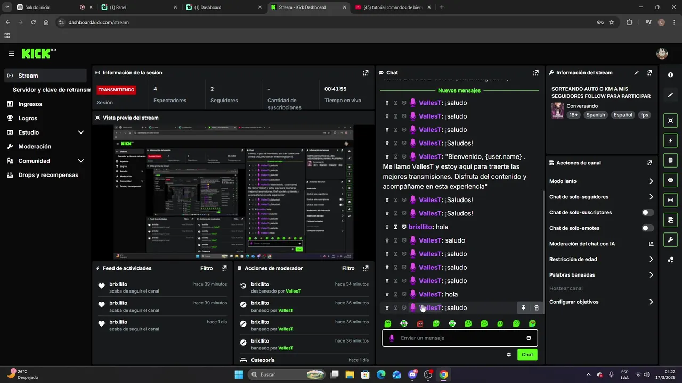Click brixllito username in chat
The width and height of the screenshot is (682, 383).
click(420, 227)
